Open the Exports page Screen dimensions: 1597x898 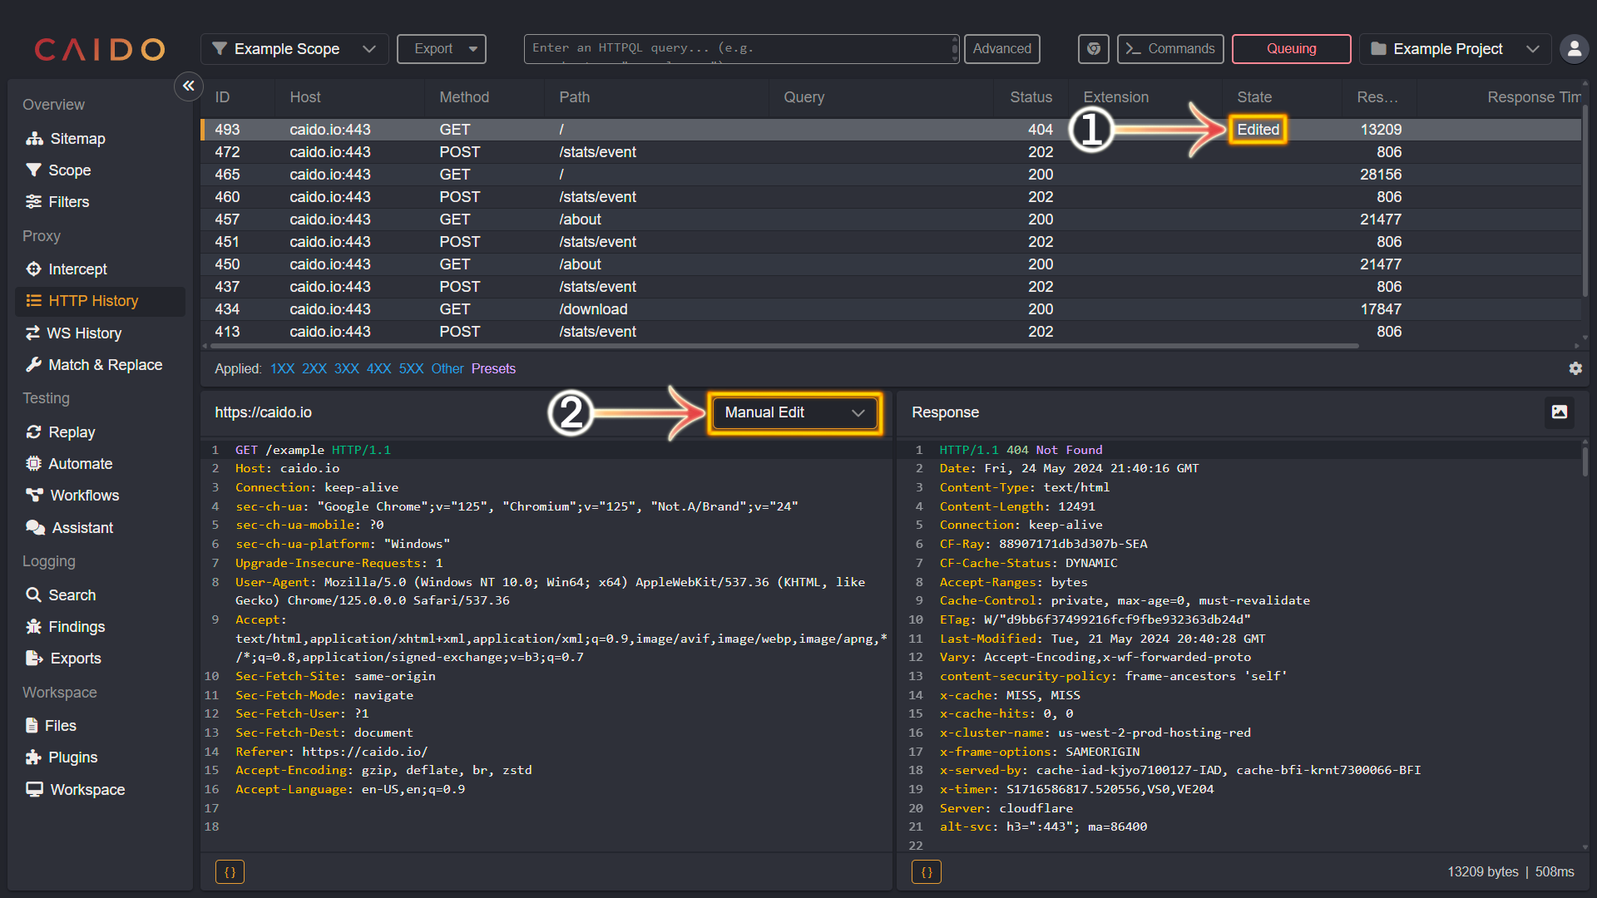[x=64, y=659]
